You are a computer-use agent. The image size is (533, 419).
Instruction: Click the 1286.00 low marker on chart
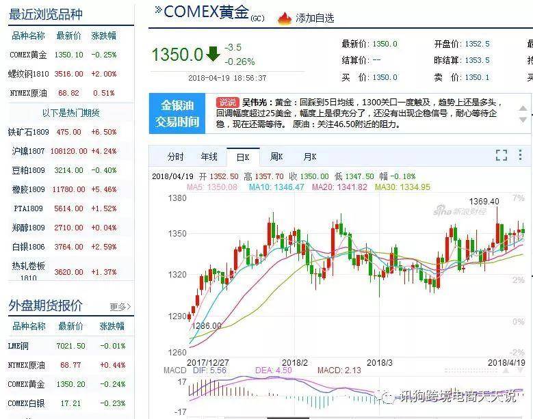[x=207, y=326]
